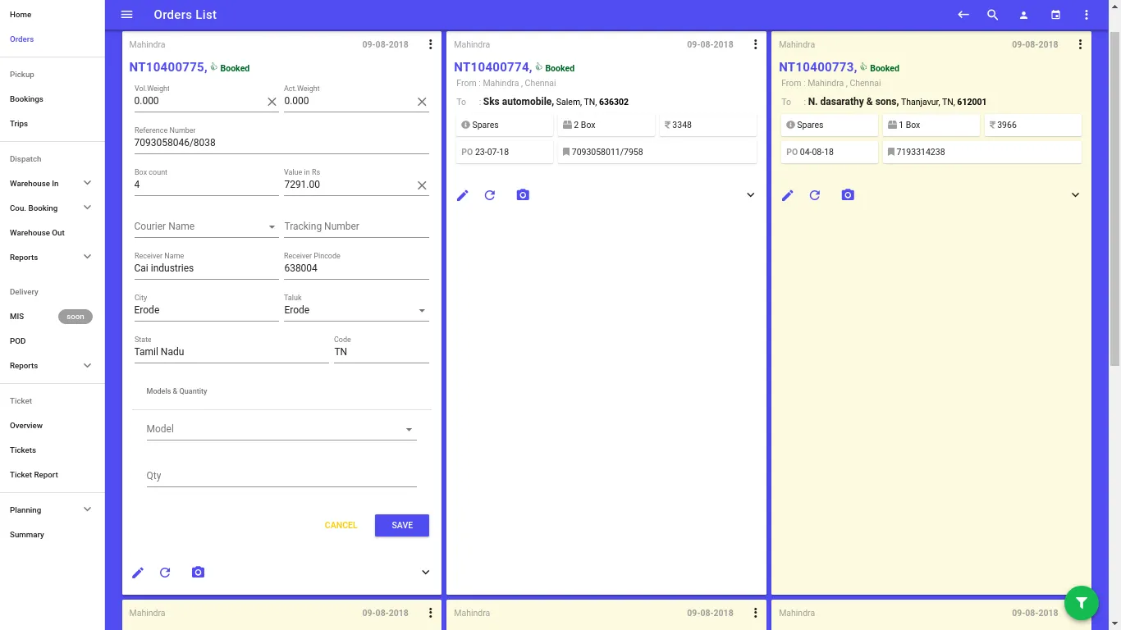Click the green filter floating button
Screen dimensions: 1121x630
(1081, 603)
